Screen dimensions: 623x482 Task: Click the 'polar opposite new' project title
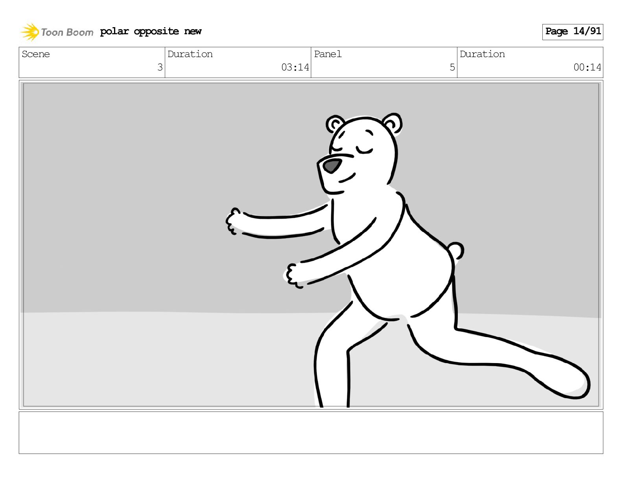(151, 32)
